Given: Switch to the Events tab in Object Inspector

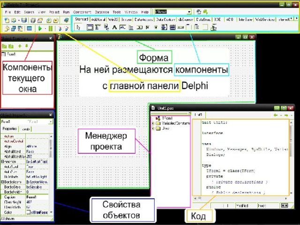Looking at the screenshot, I should 26,128.
